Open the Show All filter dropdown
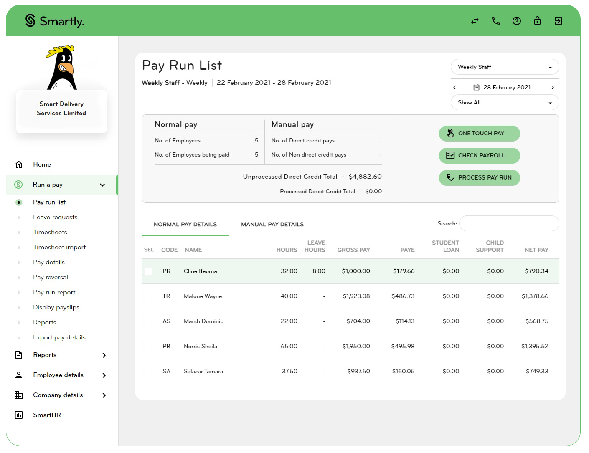Image resolution: width=589 pixels, height=453 pixels. point(505,102)
